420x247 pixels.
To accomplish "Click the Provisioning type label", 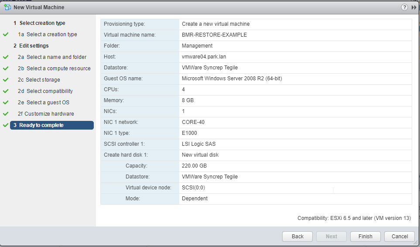I will point(124,24).
